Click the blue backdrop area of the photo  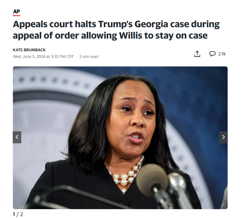[x=199, y=95]
